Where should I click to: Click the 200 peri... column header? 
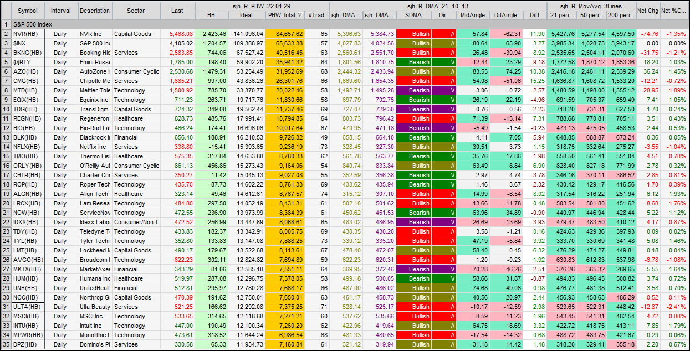(621, 15)
